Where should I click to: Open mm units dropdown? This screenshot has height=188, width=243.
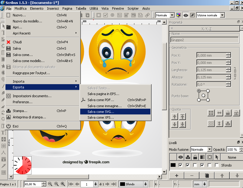point(200,184)
